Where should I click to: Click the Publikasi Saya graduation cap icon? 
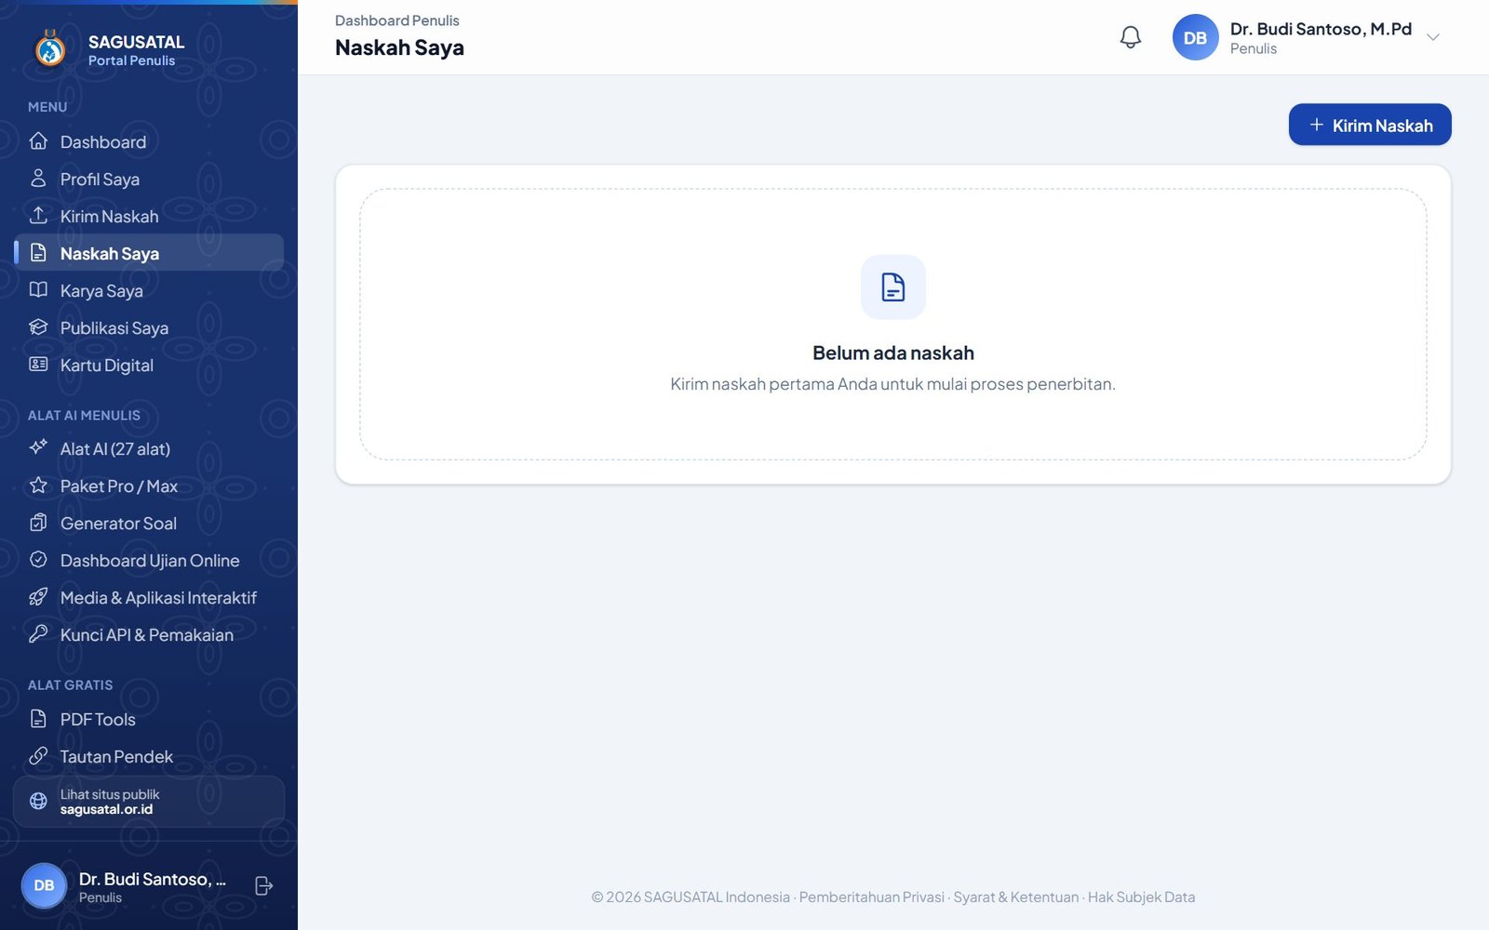[x=38, y=327]
